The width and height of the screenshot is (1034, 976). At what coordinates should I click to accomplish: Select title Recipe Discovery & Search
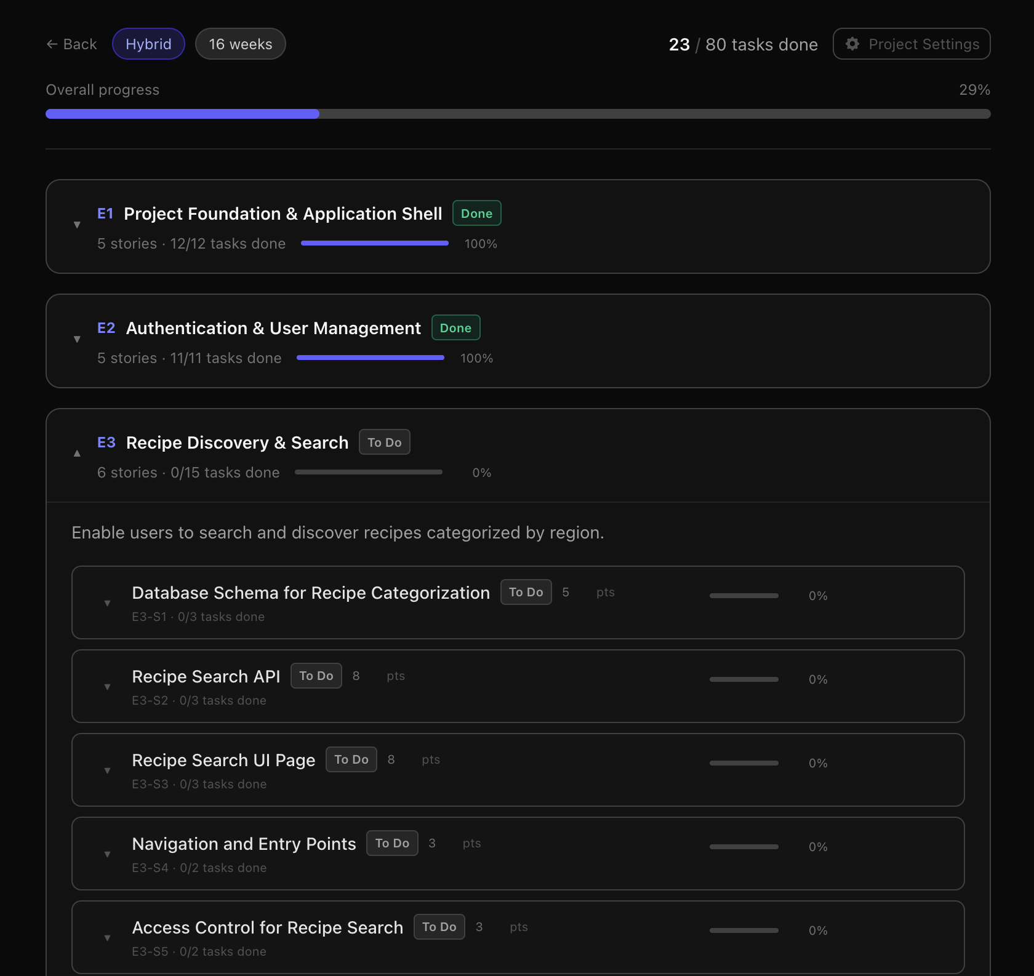237,442
